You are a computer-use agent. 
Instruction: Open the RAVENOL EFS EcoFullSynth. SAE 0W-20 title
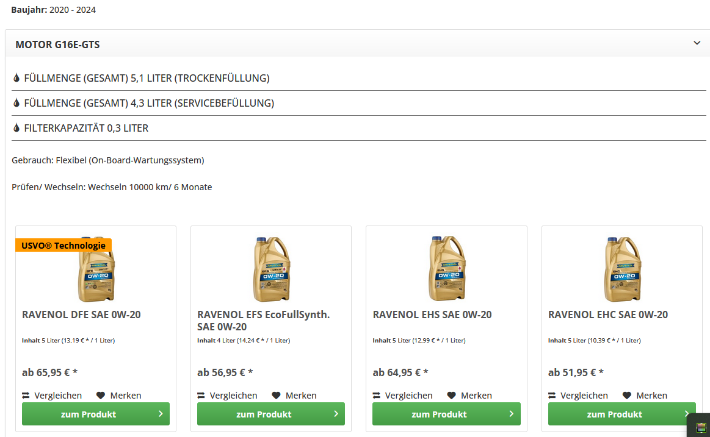pyautogui.click(x=264, y=321)
